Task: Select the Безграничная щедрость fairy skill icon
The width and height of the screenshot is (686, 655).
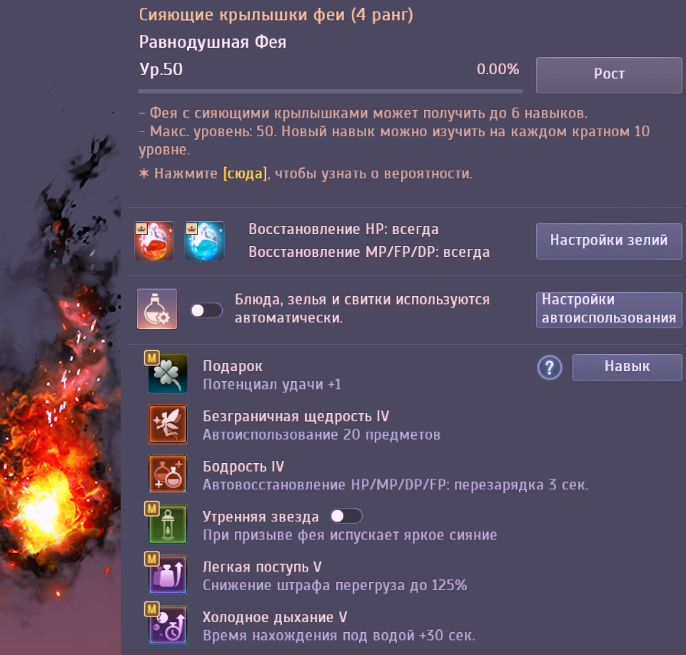Action: [x=168, y=424]
